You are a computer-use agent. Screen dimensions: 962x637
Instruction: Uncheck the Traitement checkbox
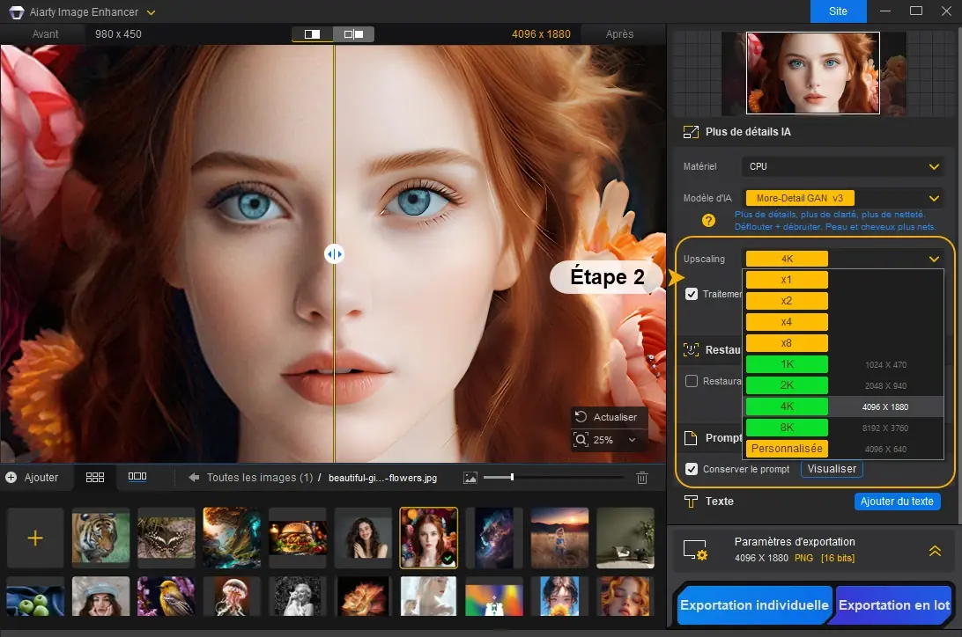691,294
